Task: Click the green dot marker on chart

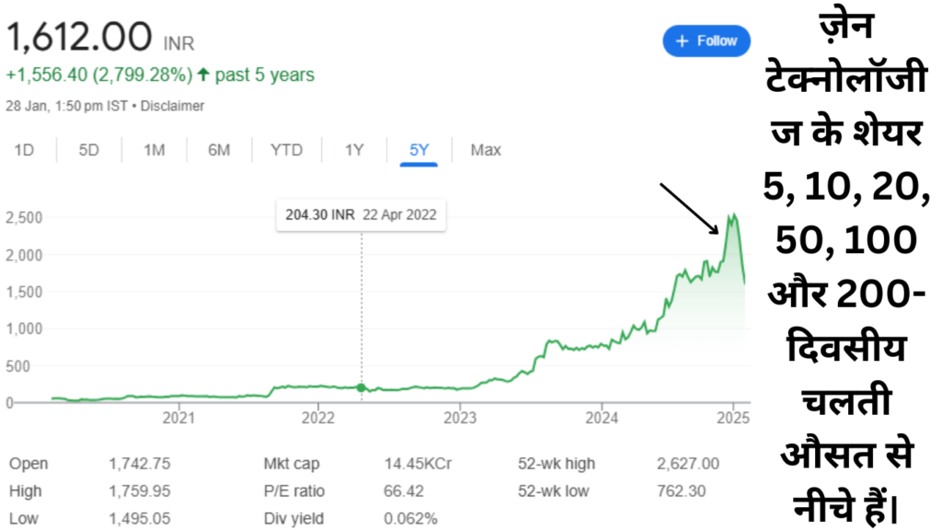Action: (x=362, y=387)
